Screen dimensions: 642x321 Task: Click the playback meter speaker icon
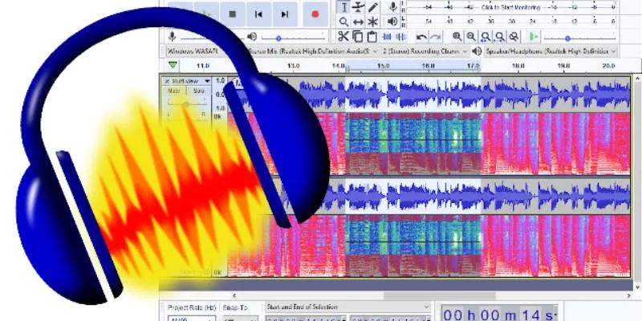[x=392, y=22]
